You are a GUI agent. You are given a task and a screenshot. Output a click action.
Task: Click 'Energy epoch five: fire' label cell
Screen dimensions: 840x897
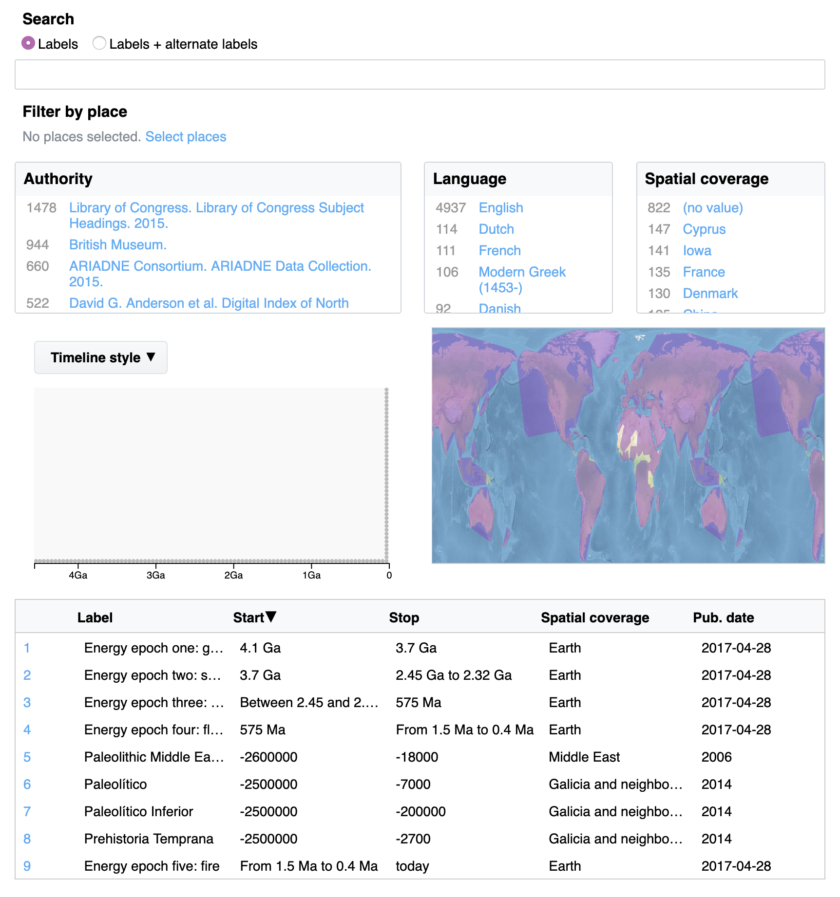pyautogui.click(x=152, y=866)
